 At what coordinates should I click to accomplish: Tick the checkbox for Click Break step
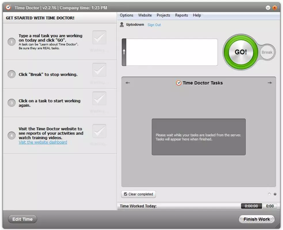[99, 70]
